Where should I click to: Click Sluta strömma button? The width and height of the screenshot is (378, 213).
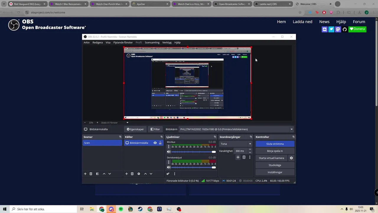(275, 144)
